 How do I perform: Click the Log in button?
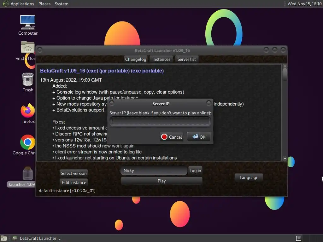[x=195, y=170]
